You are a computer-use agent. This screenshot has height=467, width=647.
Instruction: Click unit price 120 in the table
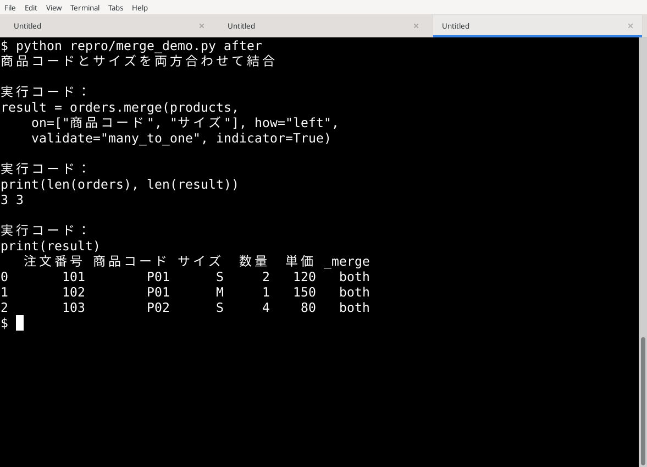[305, 277]
